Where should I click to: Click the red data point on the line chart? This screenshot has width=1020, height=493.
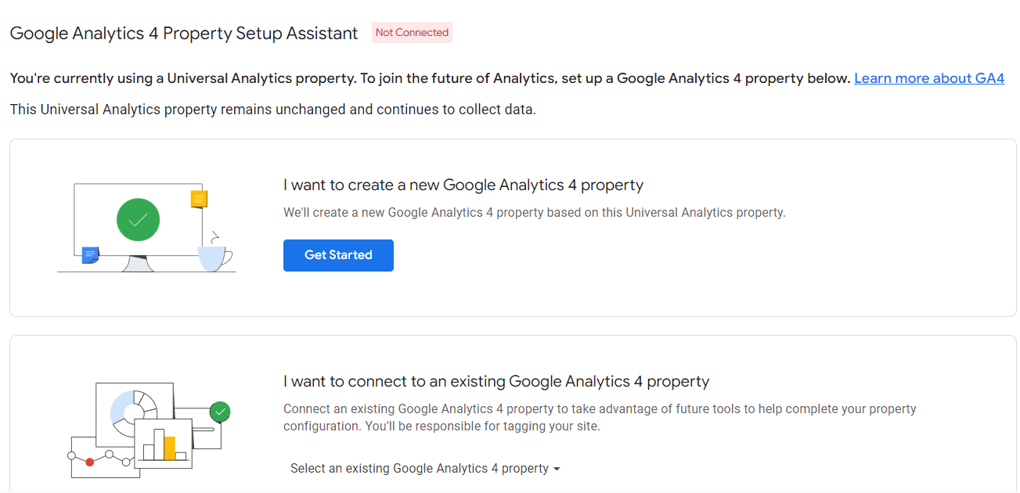click(90, 462)
